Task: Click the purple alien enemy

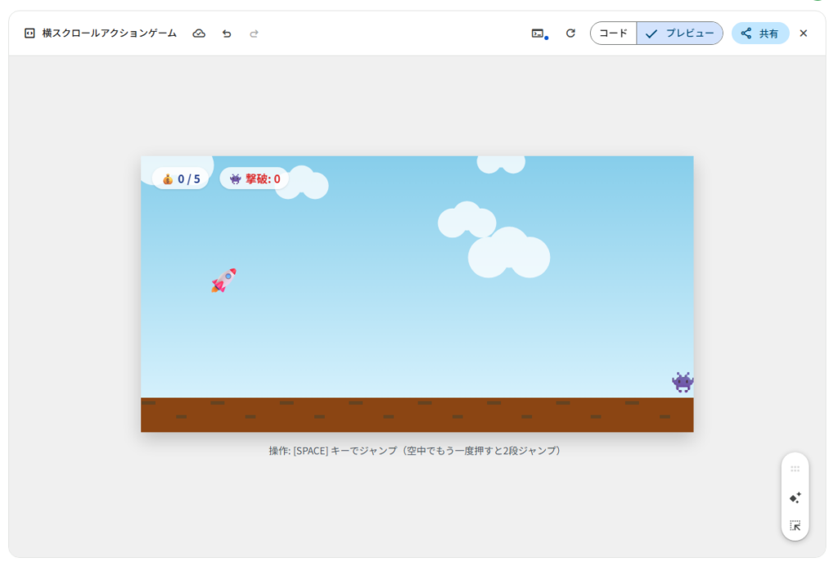Action: coord(683,382)
